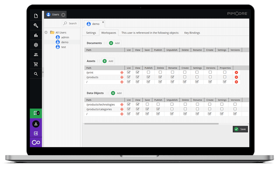Click the logout icon in sidebar
Viewport: 280px width, 170px height.
click(x=36, y=133)
